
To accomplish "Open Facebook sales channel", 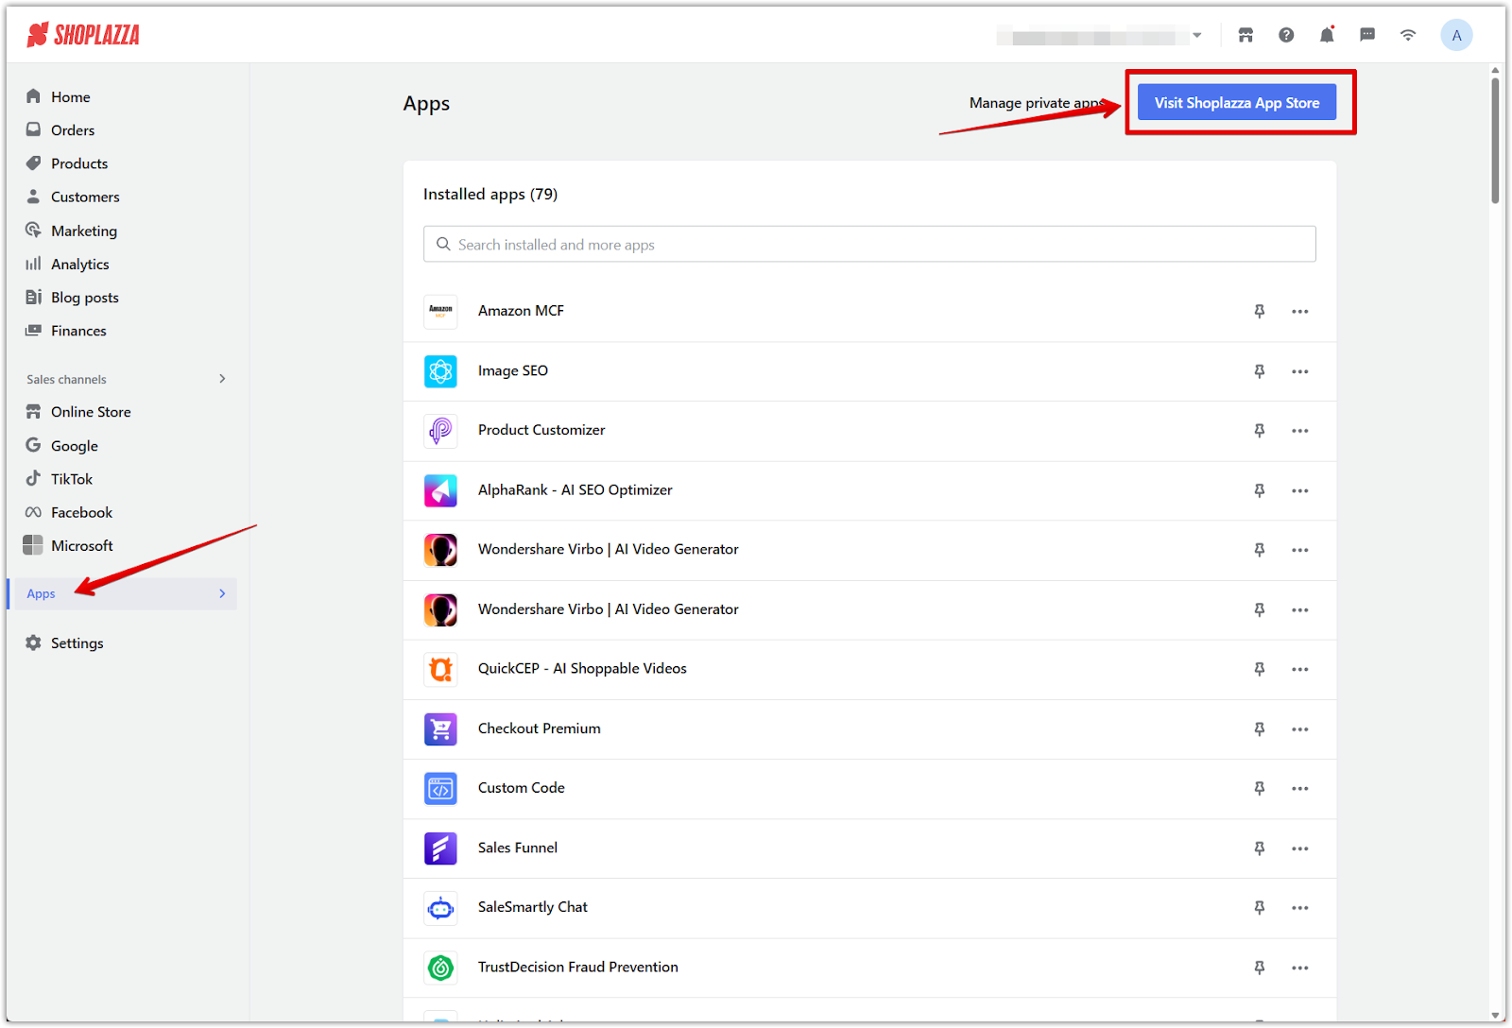I will 81,512.
